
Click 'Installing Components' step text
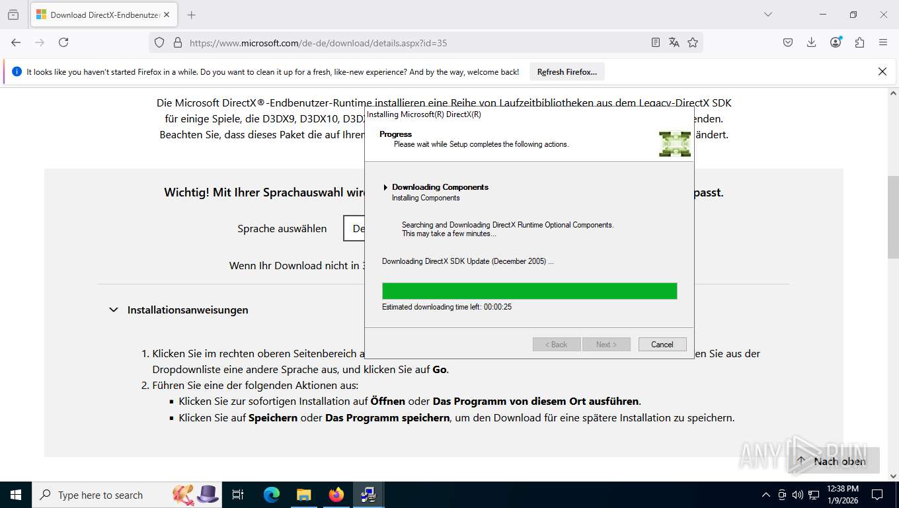point(426,198)
